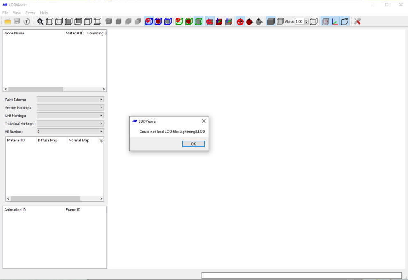Viewport: 408px width, 280px height.
Task: Open the Paint Scheme dropdown
Action: pyautogui.click(x=70, y=99)
